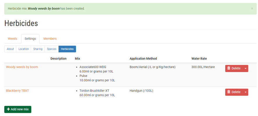Click the plus icon on Add new mix

(8, 109)
